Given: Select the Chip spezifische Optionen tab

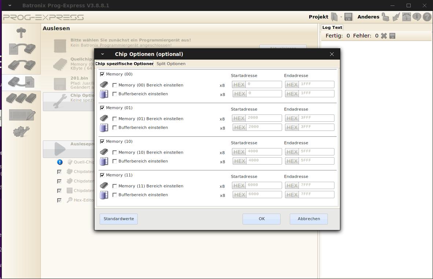Looking at the screenshot, I should (124, 64).
